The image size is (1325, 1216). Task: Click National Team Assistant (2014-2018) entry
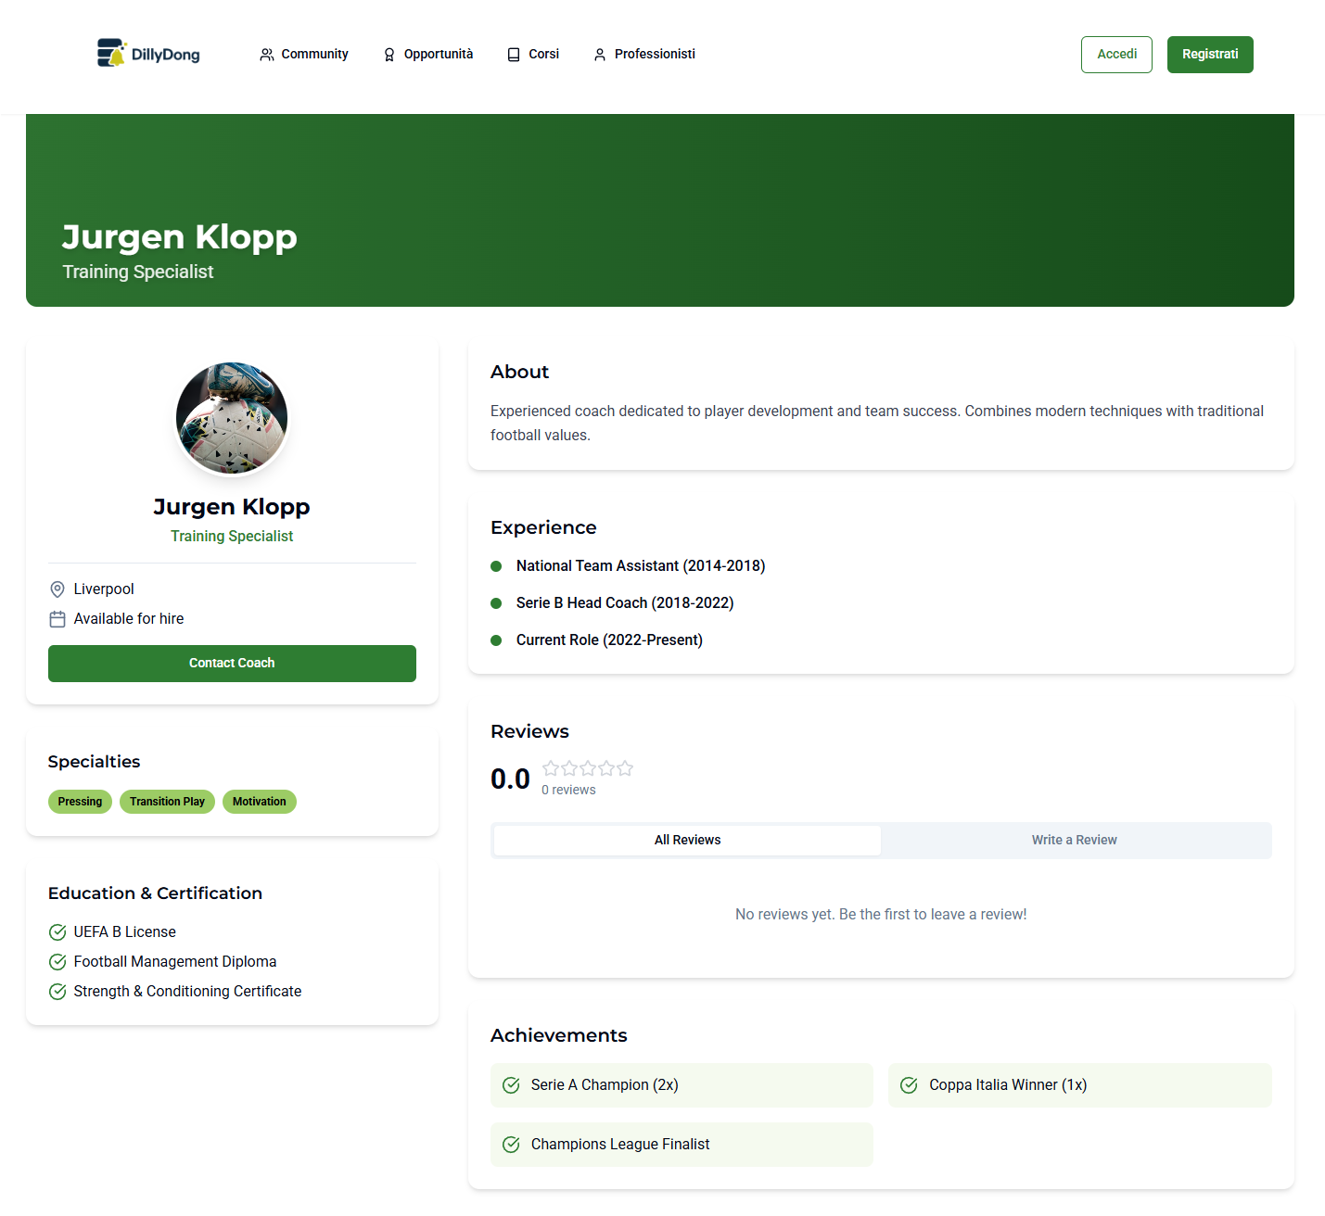pyautogui.click(x=641, y=566)
